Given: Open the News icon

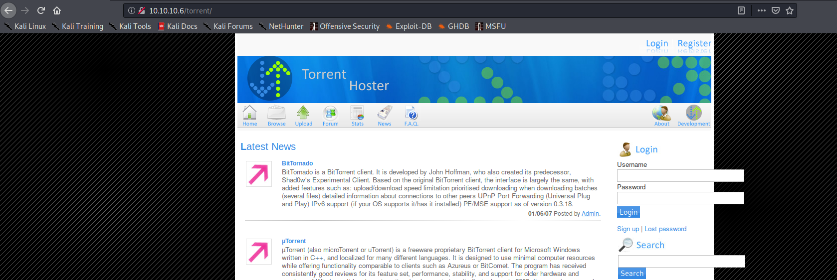Looking at the screenshot, I should [x=384, y=115].
